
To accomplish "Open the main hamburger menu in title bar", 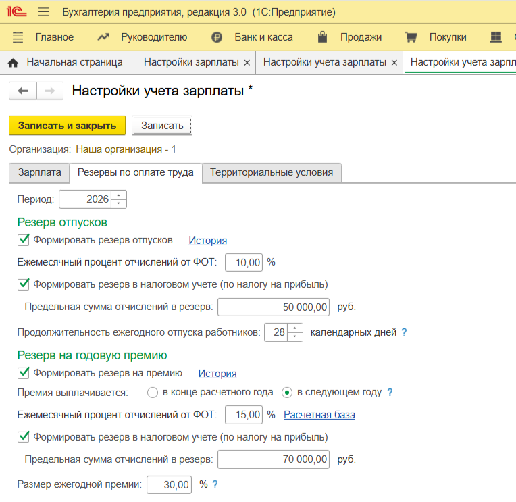I will pyautogui.click(x=44, y=12).
